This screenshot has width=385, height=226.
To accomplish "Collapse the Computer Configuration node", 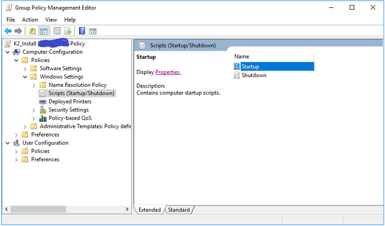I will pos(8,52).
